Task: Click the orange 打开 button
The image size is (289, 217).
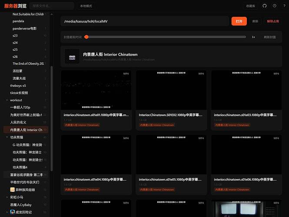Action: point(239,21)
